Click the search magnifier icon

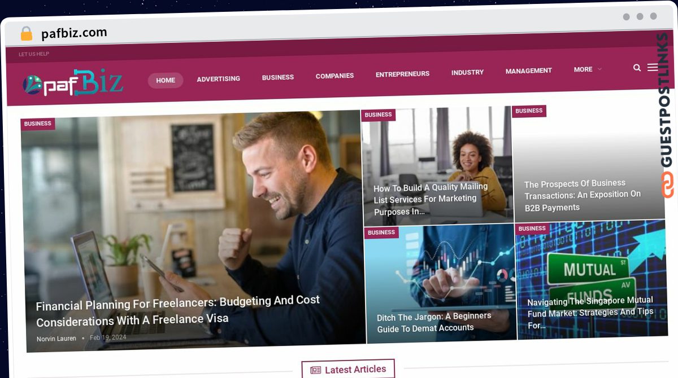[x=637, y=68]
